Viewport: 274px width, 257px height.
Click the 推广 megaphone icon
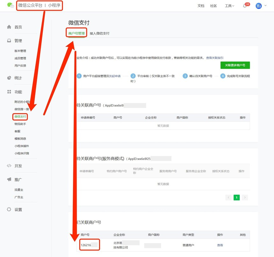(9, 180)
